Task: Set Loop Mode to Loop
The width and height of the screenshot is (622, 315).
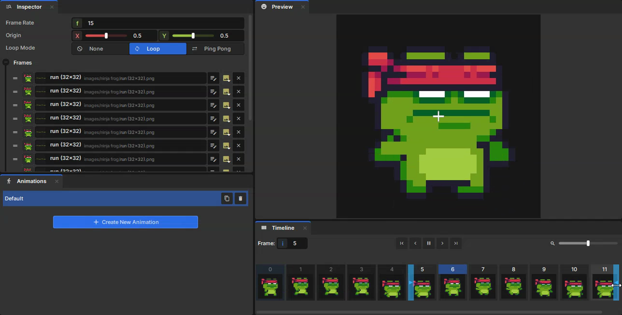Action: tap(158, 48)
